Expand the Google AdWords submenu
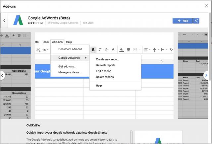This screenshot has height=144, width=212. click(70, 58)
